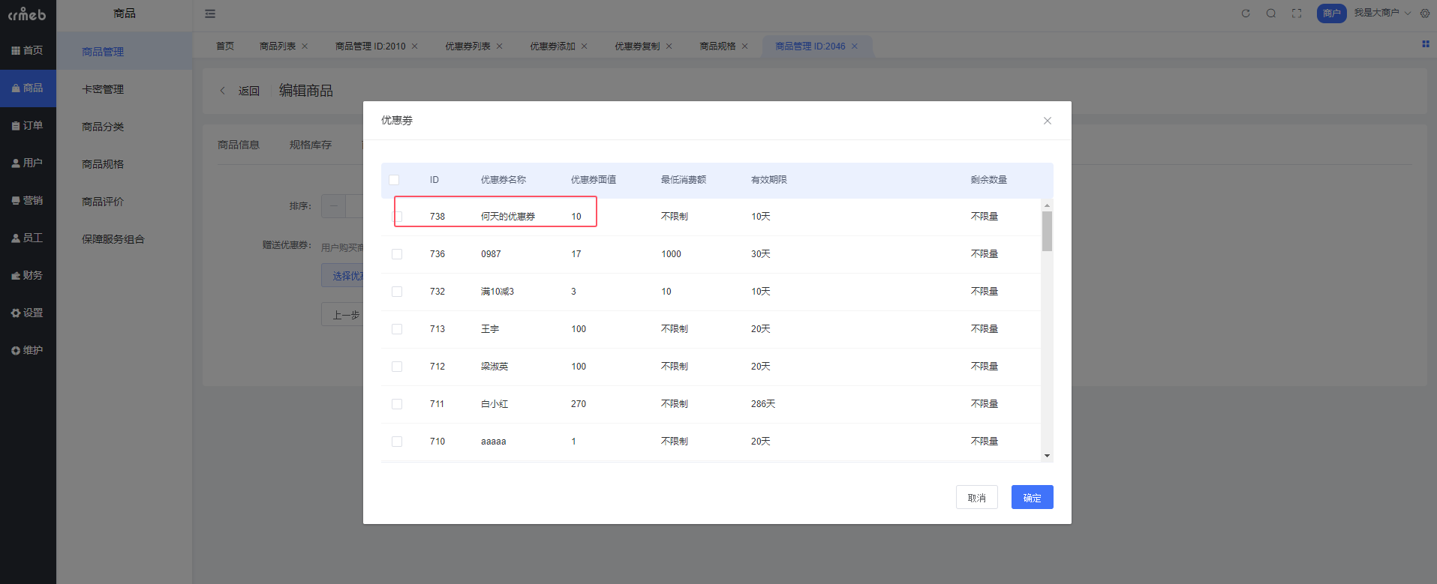Click the back arrow beside 返回
Screen dimensions: 1437x584
(222, 91)
